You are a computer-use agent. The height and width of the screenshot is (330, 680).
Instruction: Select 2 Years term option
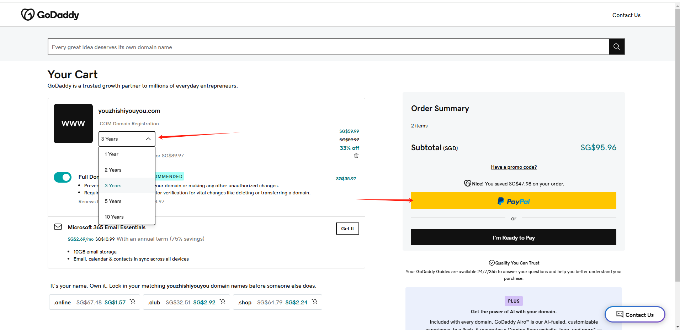(127, 170)
